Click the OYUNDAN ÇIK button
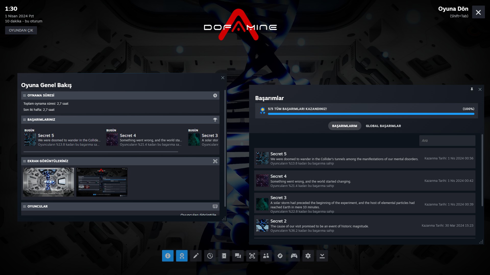The height and width of the screenshot is (275, 490). 21,30
